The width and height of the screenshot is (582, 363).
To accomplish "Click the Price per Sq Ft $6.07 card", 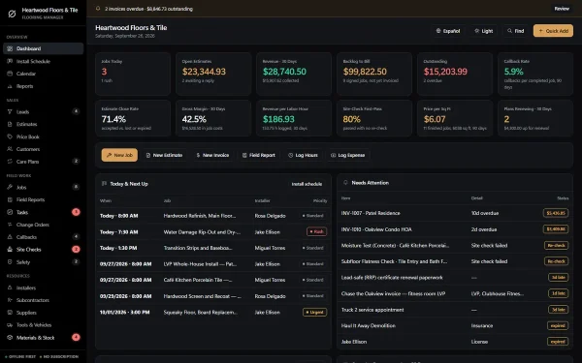I will [x=455, y=118].
